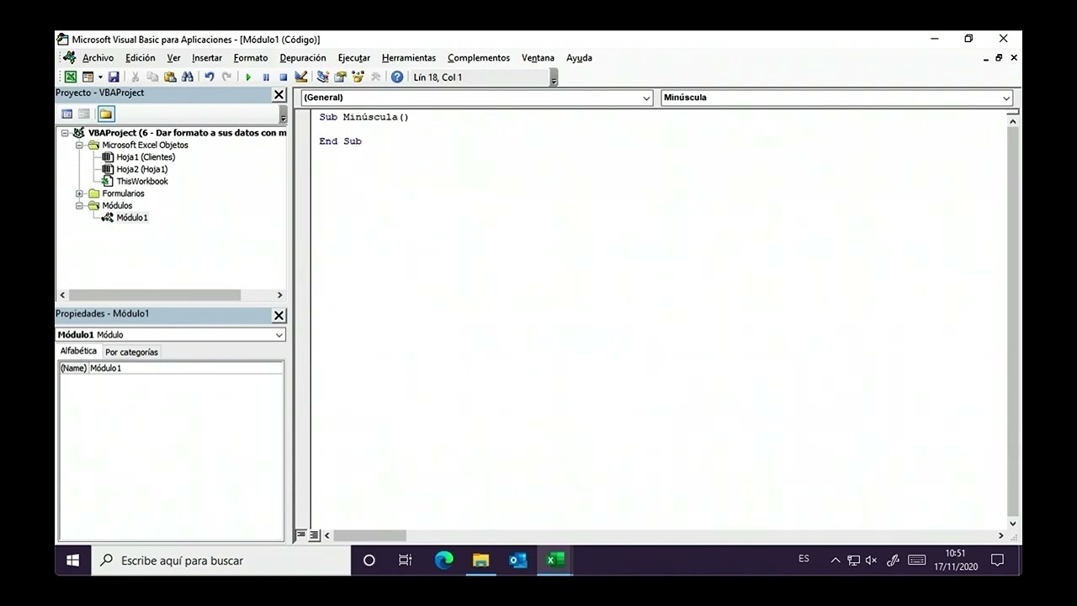The image size is (1077, 606).
Task: Open the Ayuda menu
Action: pyautogui.click(x=579, y=58)
